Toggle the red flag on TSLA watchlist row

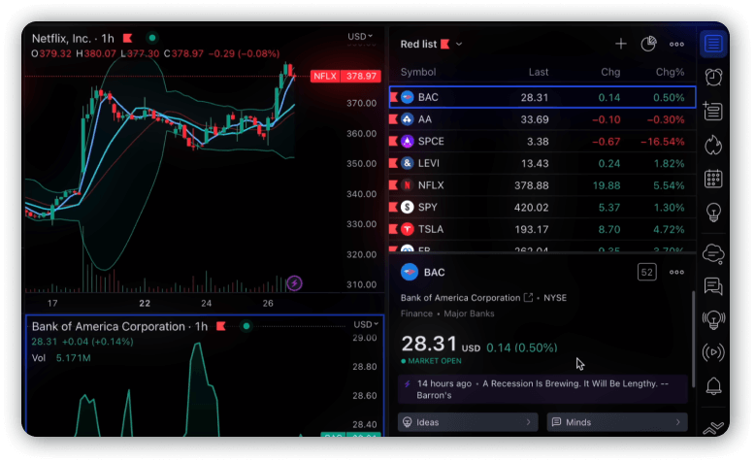[393, 229]
